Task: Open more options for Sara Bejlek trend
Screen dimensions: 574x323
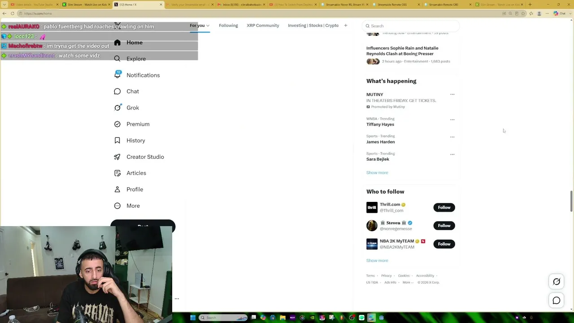Action: (452, 154)
